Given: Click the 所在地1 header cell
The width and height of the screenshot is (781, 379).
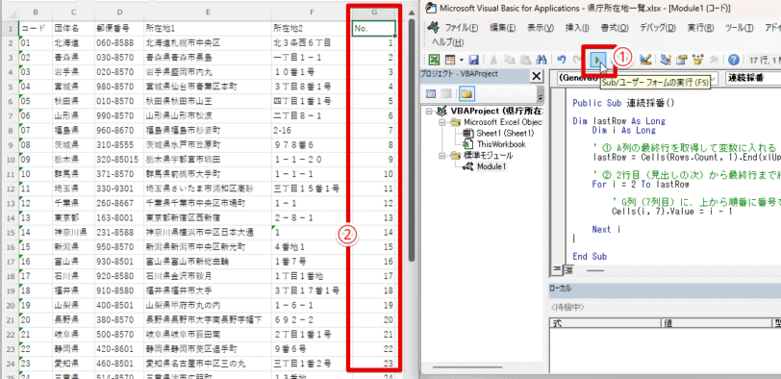Looking at the screenshot, I should [207, 29].
